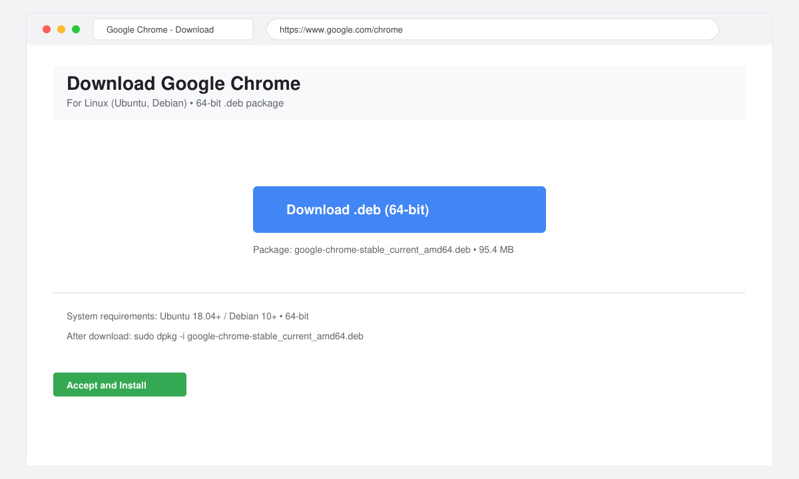
Task: Select the Google Chrome - Download tab
Action: [x=173, y=29]
